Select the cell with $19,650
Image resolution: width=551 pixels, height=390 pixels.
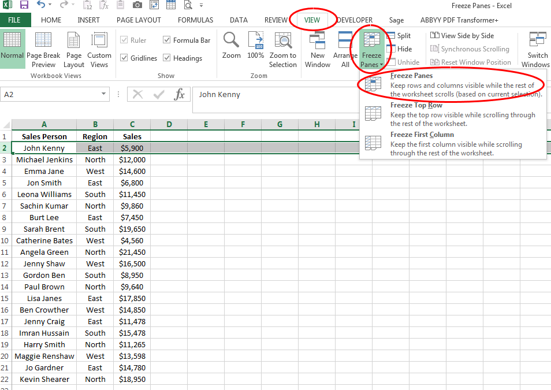point(132,229)
